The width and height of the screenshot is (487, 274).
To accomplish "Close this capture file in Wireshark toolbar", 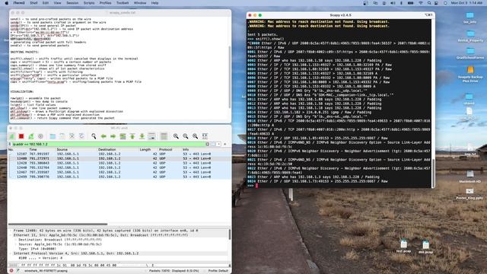I will point(72,136).
